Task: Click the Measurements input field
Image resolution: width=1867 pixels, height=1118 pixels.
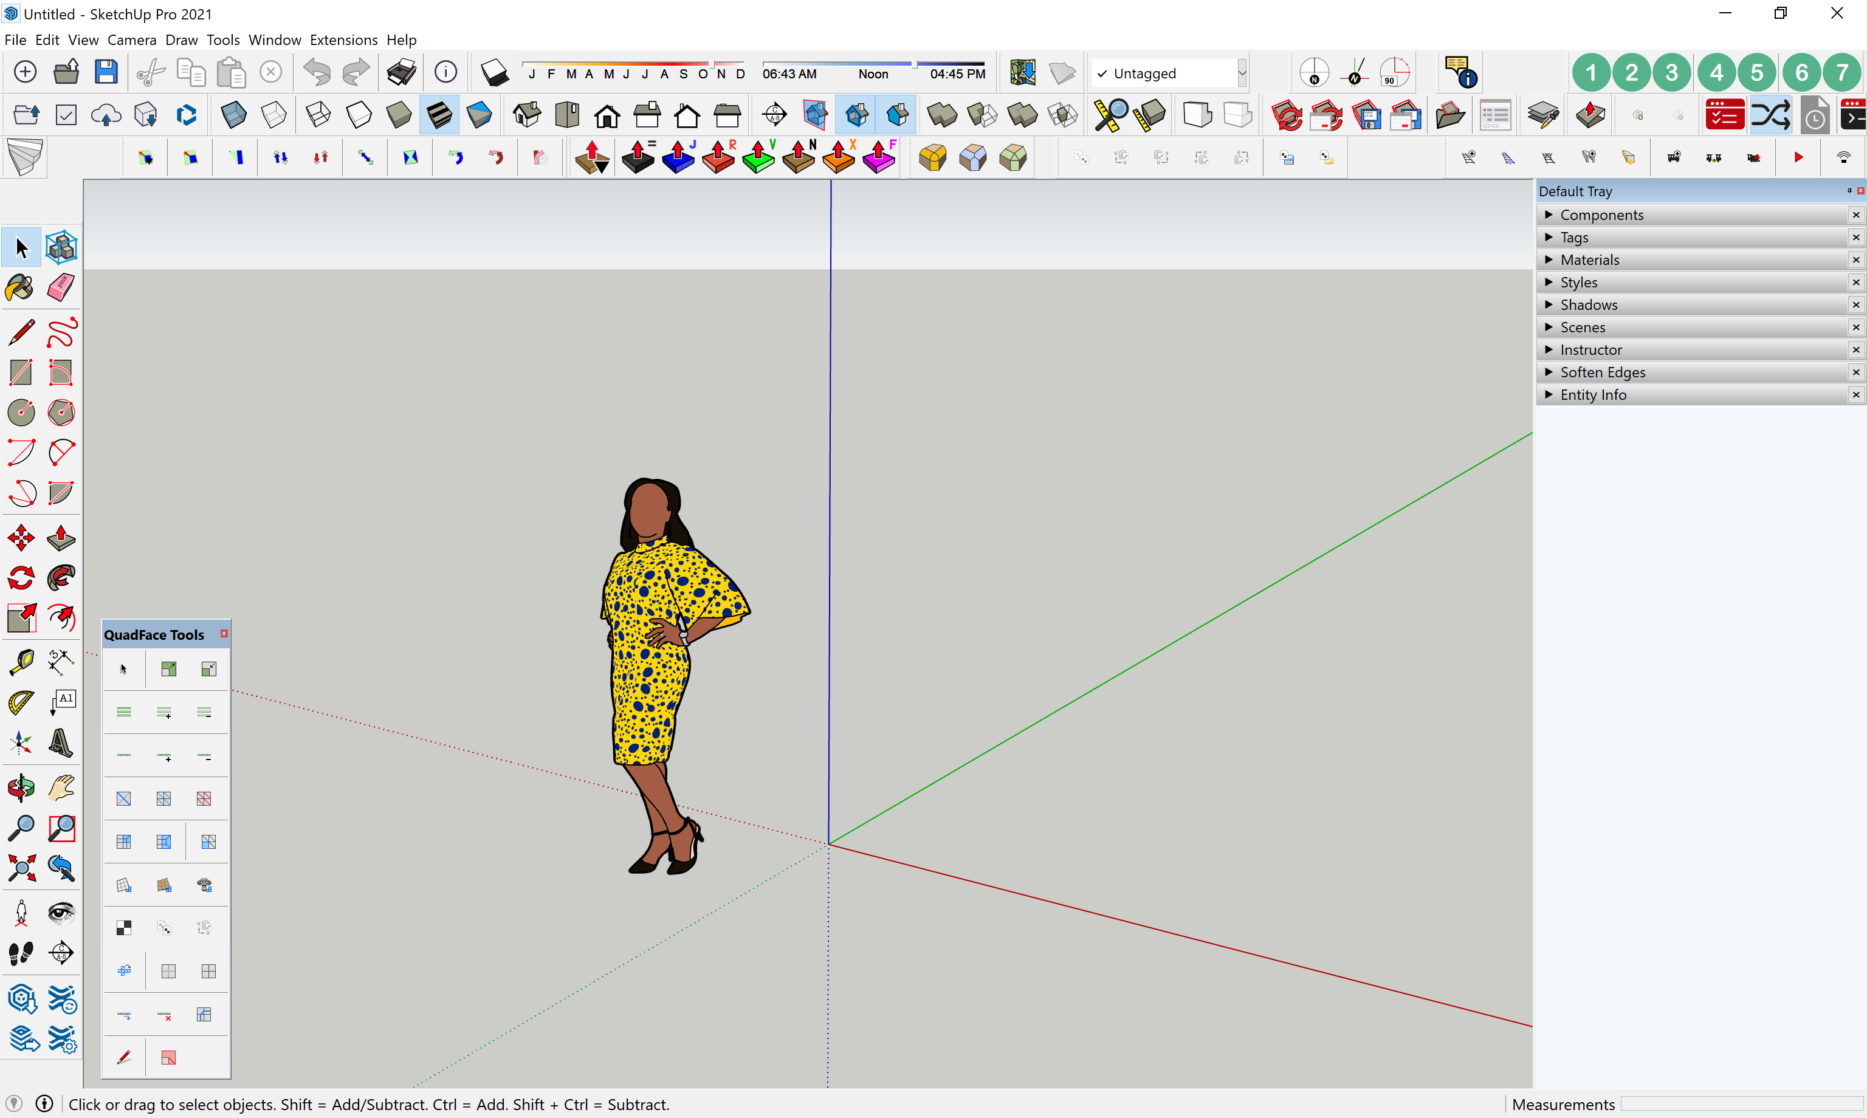Action: [x=1741, y=1105]
